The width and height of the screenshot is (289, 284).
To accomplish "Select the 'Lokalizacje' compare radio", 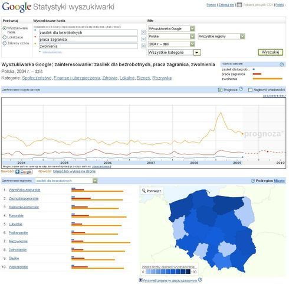I will (x=5, y=37).
